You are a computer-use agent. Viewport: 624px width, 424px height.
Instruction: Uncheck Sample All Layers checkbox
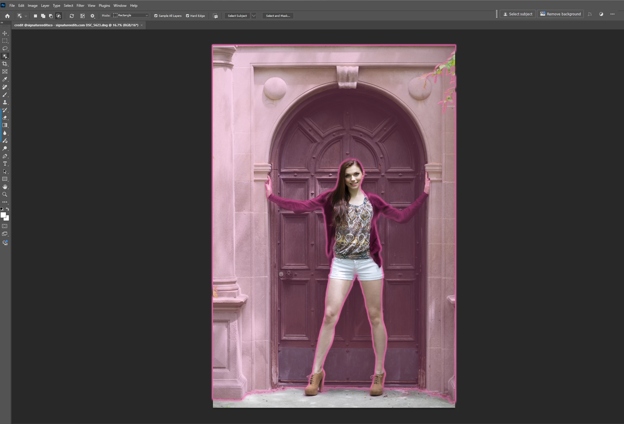(x=156, y=16)
